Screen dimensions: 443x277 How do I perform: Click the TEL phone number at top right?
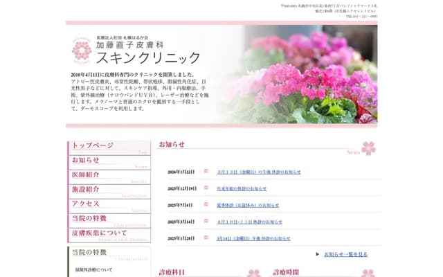tap(361, 17)
